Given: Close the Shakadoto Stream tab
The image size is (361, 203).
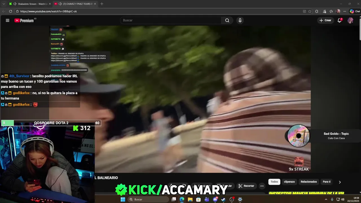Looking at the screenshot, I should (50, 4).
